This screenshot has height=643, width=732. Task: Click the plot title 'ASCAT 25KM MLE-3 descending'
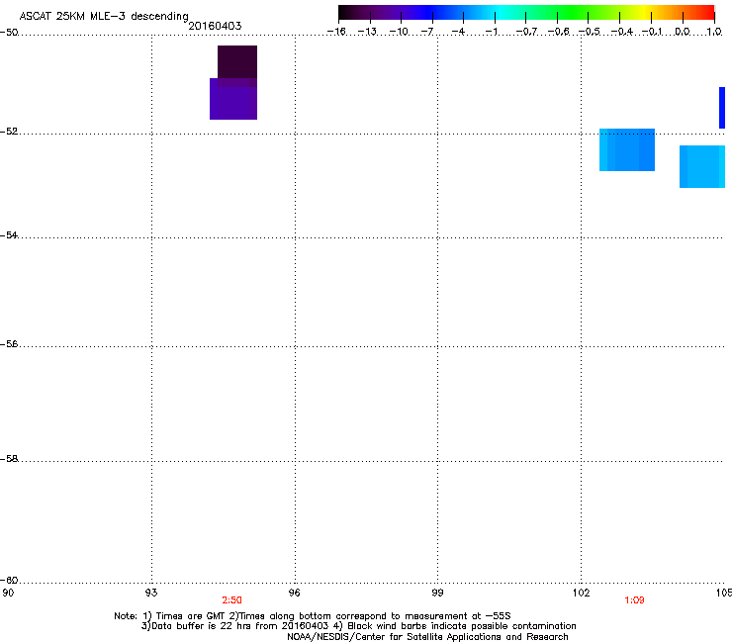tap(104, 16)
